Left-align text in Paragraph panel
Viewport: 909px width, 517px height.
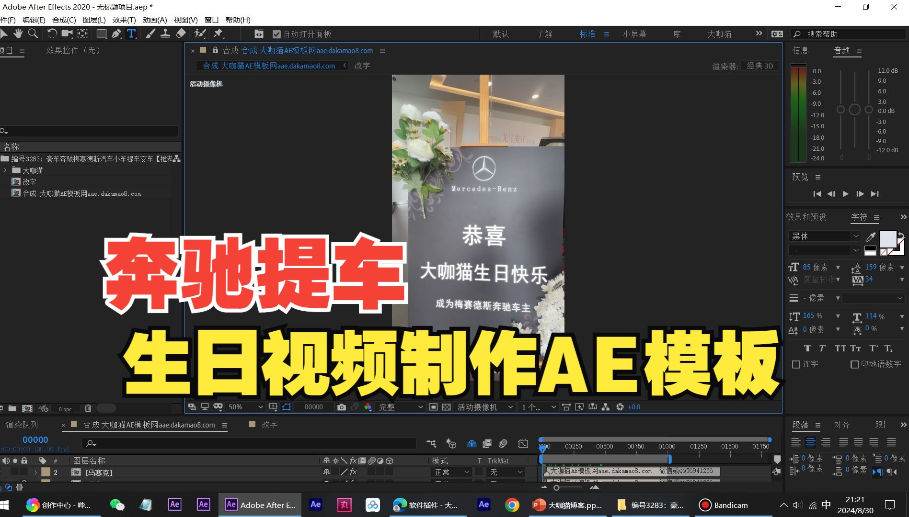click(795, 443)
